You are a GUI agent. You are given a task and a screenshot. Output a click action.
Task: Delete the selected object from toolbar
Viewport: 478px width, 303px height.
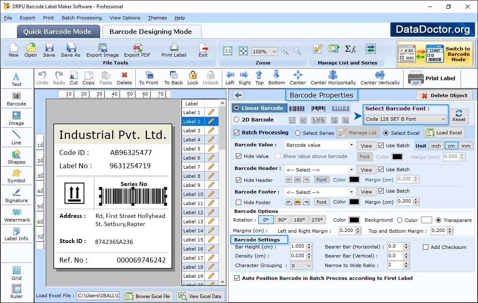(125, 78)
